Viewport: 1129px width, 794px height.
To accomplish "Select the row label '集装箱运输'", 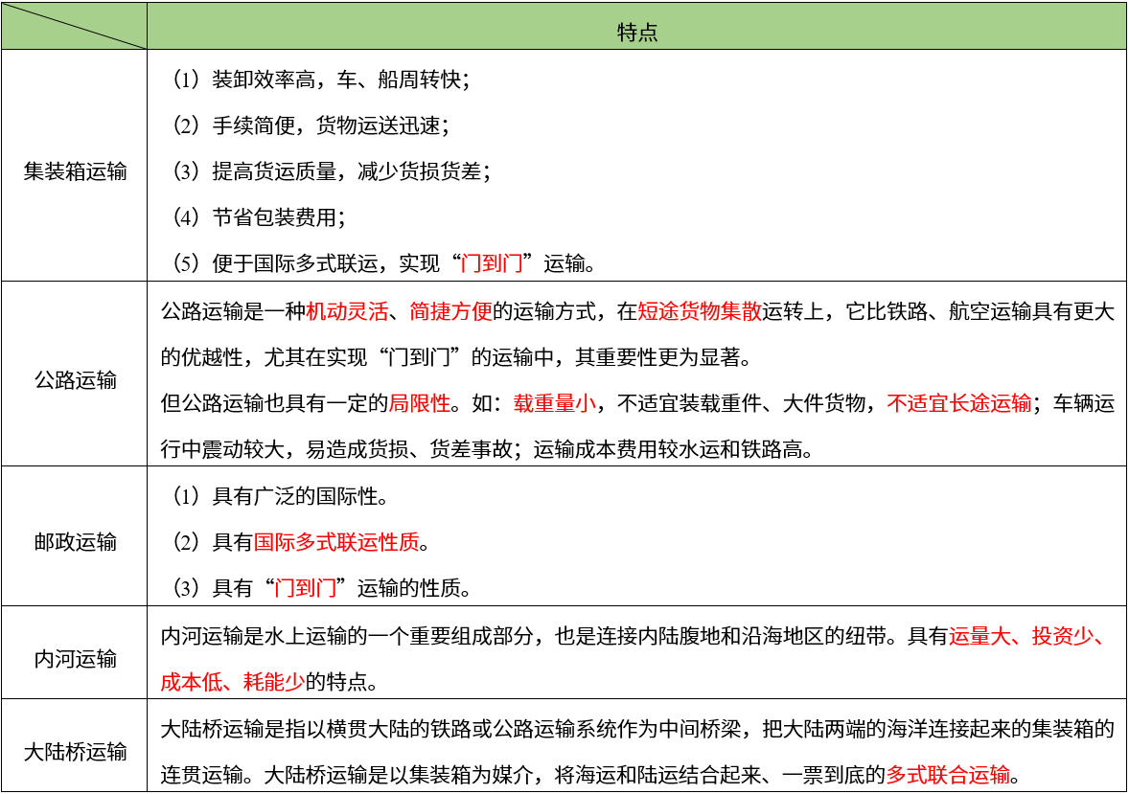I will pos(75,170).
